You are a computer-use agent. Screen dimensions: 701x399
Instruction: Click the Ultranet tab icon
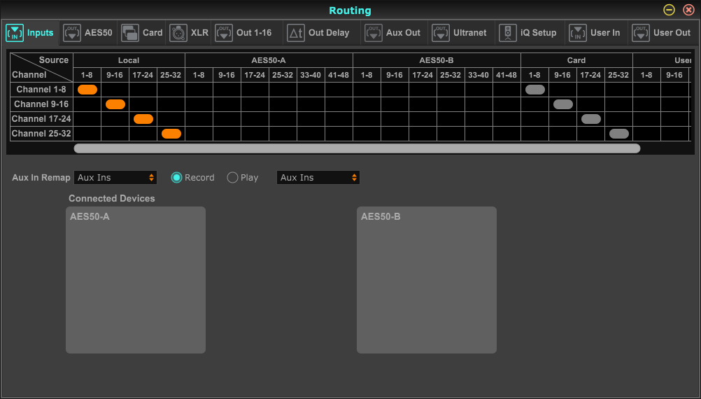tap(441, 33)
